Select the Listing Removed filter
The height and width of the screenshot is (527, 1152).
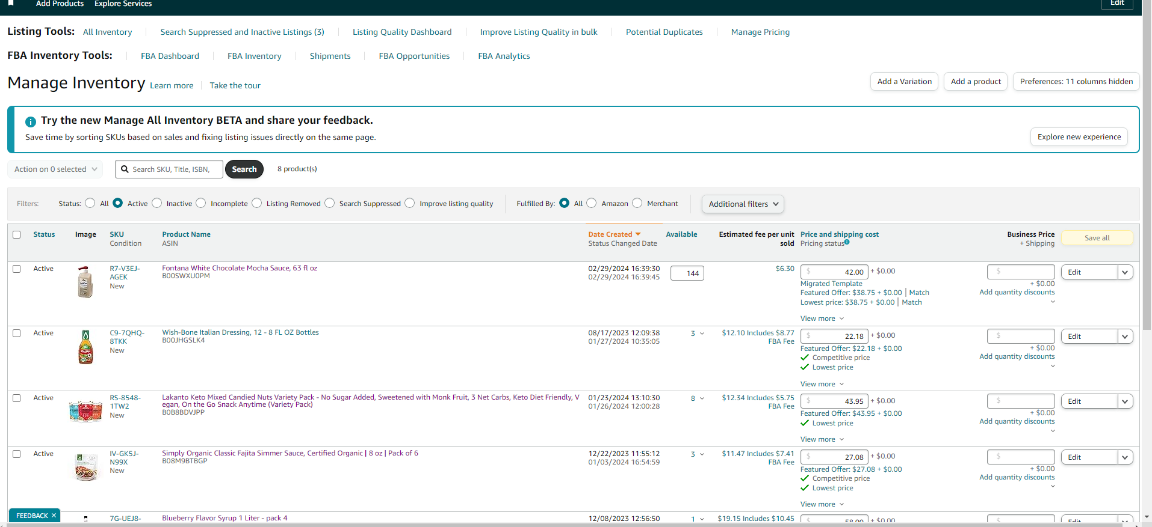257,203
